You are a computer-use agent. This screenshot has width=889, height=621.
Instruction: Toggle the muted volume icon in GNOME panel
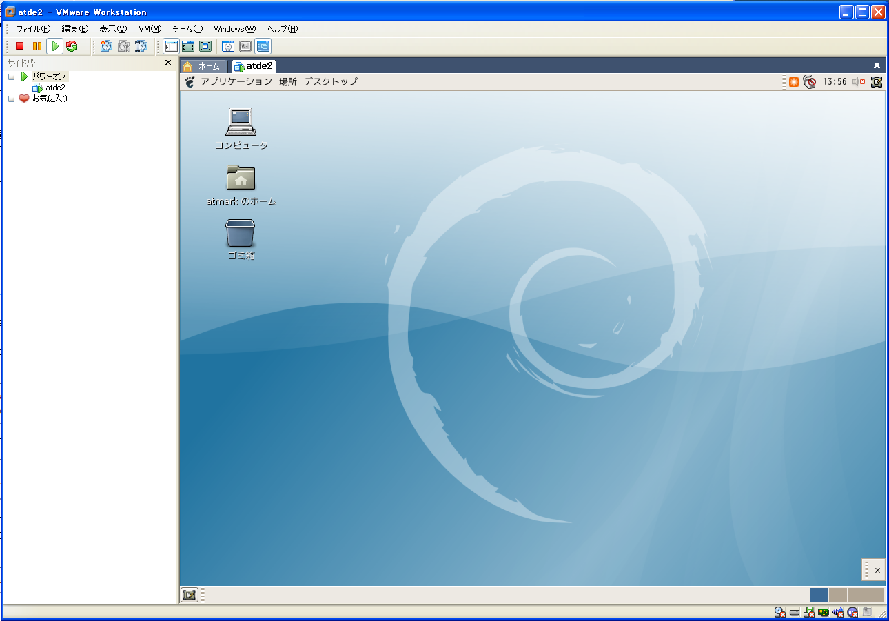pos(858,82)
